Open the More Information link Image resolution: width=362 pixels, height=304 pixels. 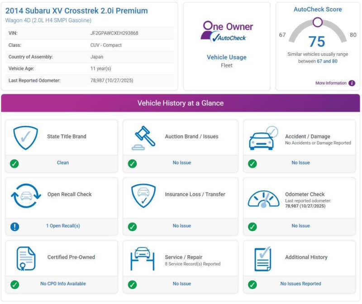pos(331,83)
